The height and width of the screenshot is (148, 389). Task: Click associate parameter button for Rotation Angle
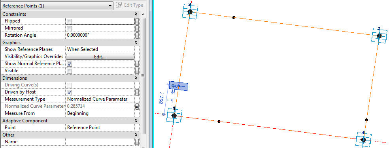137,36
